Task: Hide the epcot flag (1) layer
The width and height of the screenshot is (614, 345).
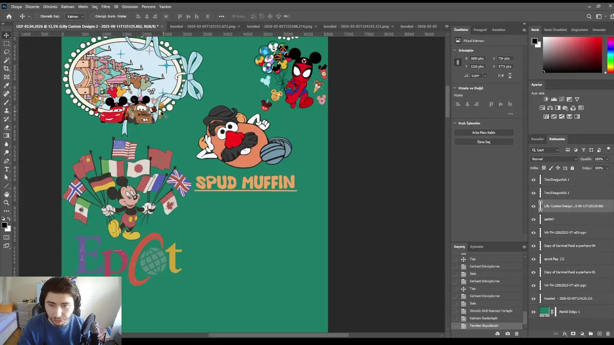Action: (533, 259)
